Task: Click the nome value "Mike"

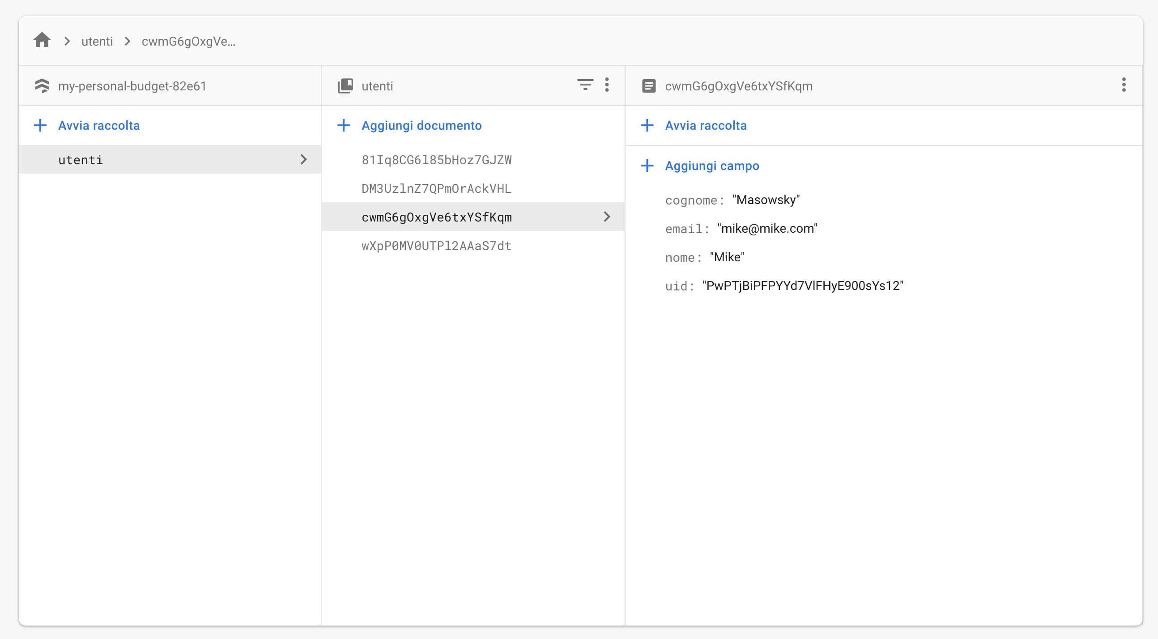Action: [x=727, y=257]
